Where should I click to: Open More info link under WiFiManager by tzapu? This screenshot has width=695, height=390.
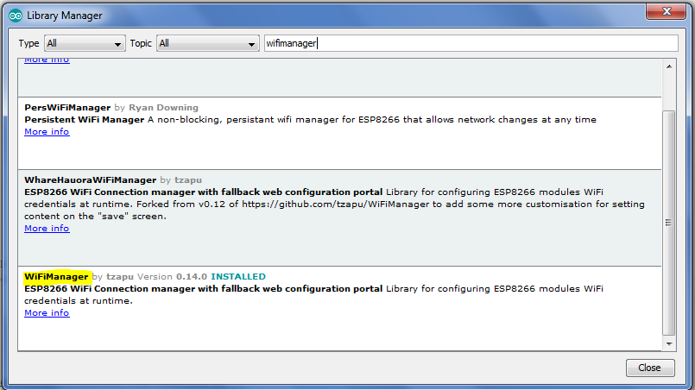click(x=47, y=313)
